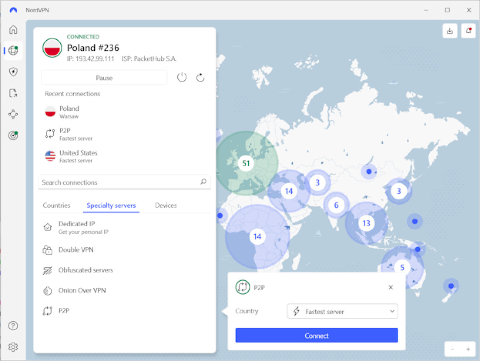Open the Fastest server country dropdown

pyautogui.click(x=342, y=311)
